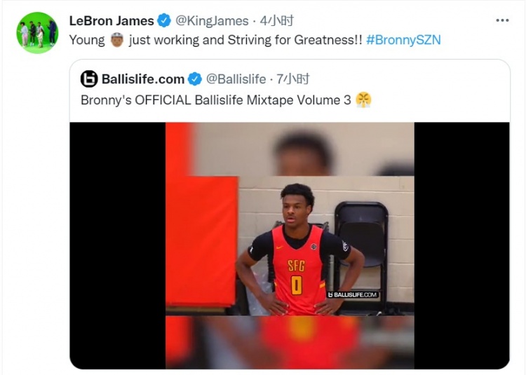Click the huffing face emoji after Volume 3

point(363,100)
